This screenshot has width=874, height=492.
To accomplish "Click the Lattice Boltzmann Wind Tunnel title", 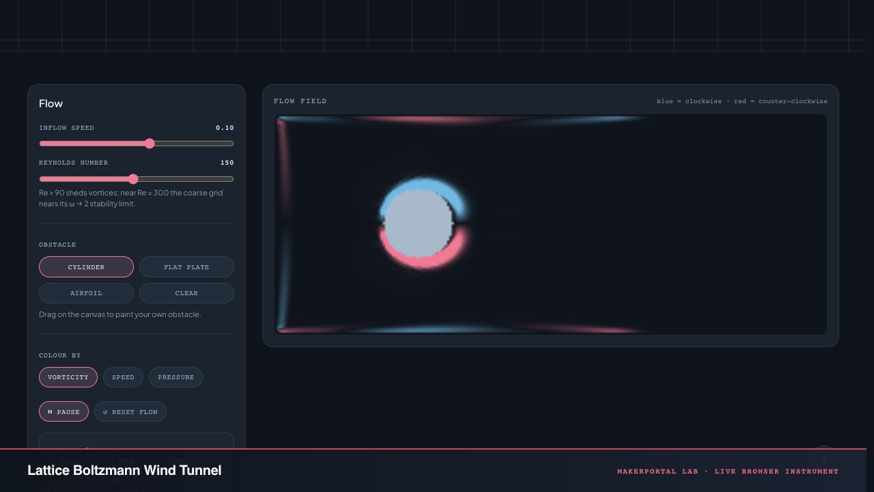I will [124, 470].
